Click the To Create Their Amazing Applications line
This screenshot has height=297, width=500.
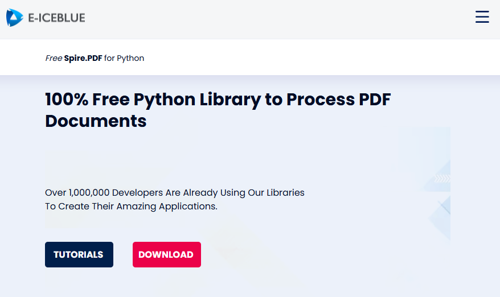[131, 207]
